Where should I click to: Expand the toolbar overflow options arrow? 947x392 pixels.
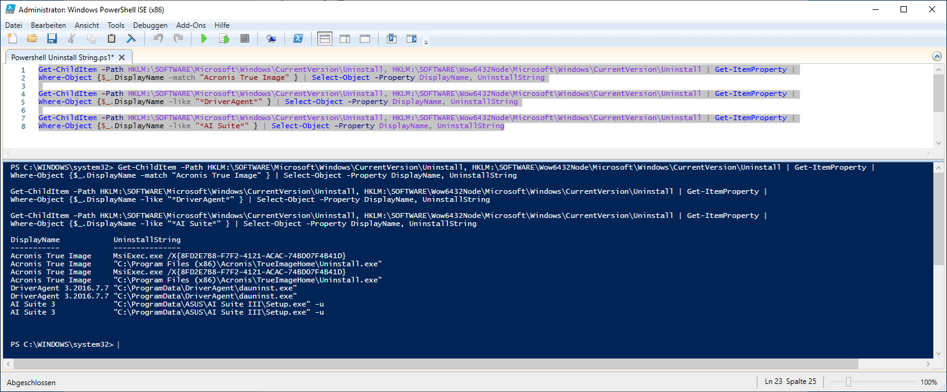426,42
